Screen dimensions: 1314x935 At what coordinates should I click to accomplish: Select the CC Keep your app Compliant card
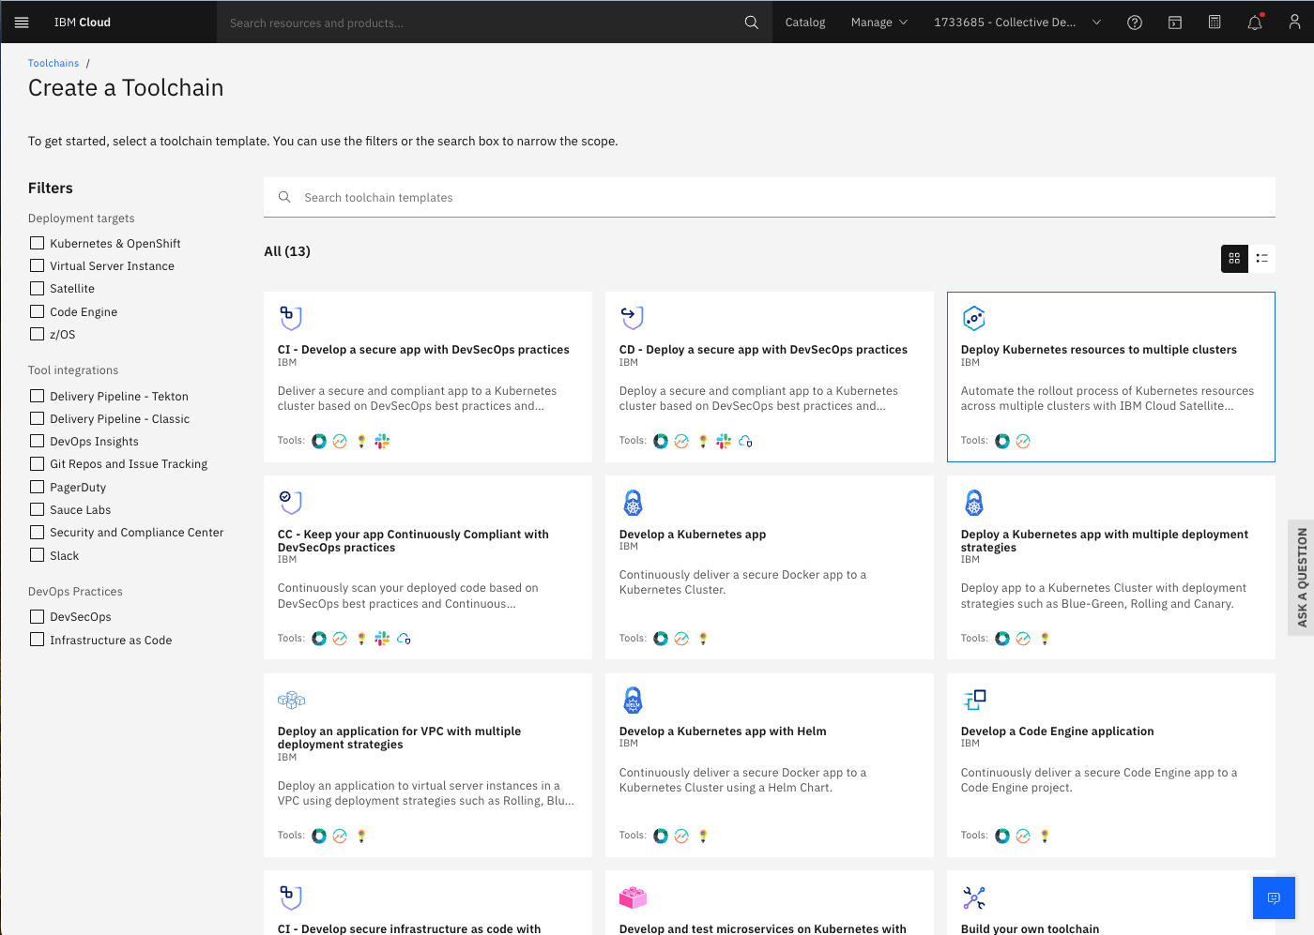[x=428, y=567]
